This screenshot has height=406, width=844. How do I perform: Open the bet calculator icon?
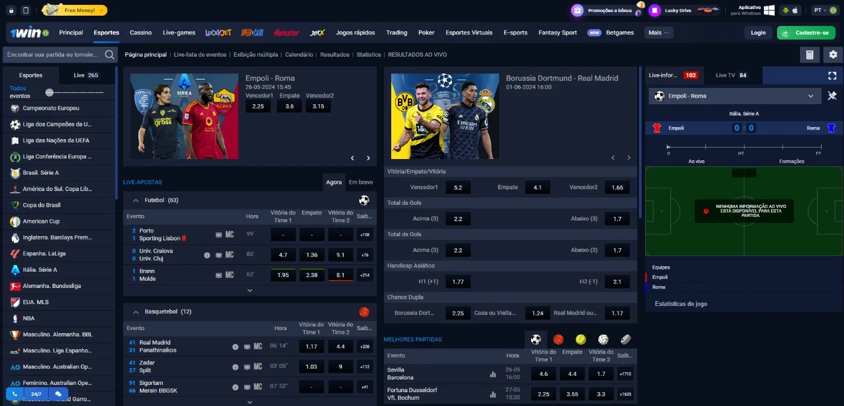(x=810, y=55)
